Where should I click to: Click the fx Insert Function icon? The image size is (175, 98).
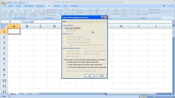click(32, 22)
